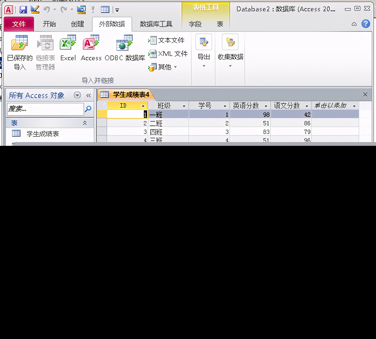Viewport: 376px width, 339px height.
Task: Switch to the 创建 ribbon tab
Action: point(78,24)
